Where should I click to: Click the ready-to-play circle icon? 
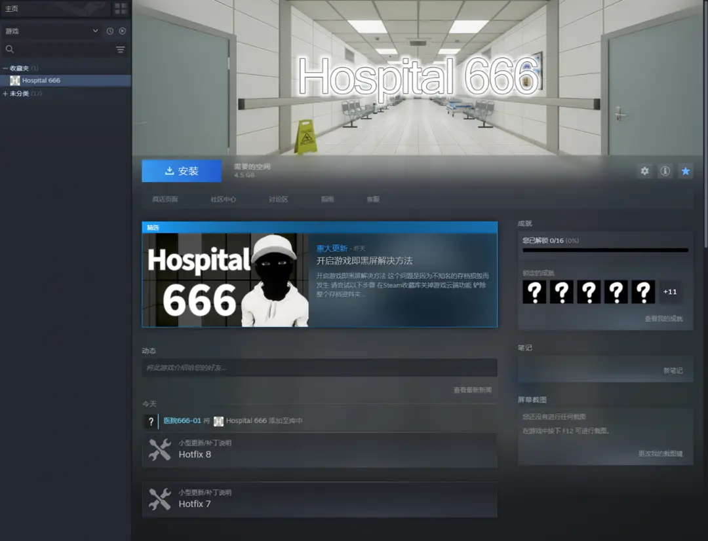[123, 31]
